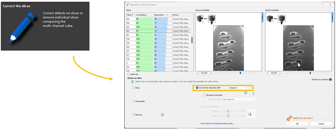Open the Degree 1 dropdown
Viewport: 336px width, 130px height.
239,88
